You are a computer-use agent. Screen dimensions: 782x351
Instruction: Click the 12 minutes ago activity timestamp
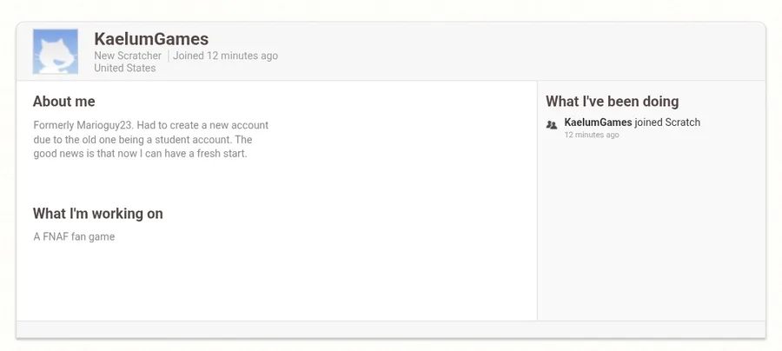592,136
